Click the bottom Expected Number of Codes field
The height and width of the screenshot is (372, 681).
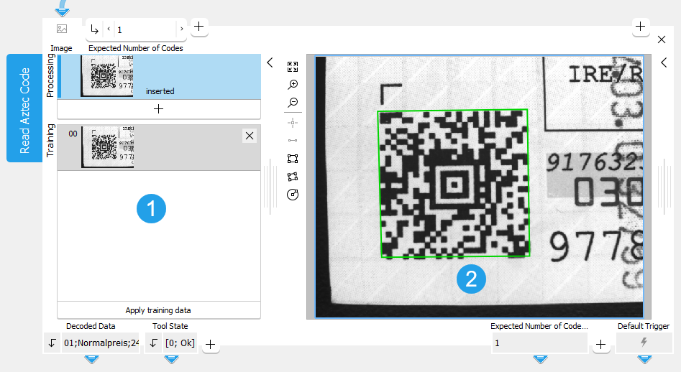pyautogui.click(x=539, y=343)
